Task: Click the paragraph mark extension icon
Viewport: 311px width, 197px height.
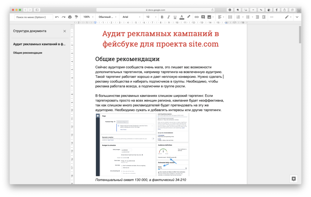Action: pyautogui.click(x=276, y=10)
